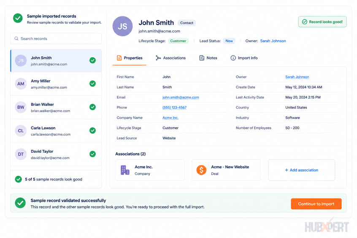The width and height of the screenshot is (357, 238).
Task: Click the john.smith@acme.com Email property link
Action: pos(181,97)
